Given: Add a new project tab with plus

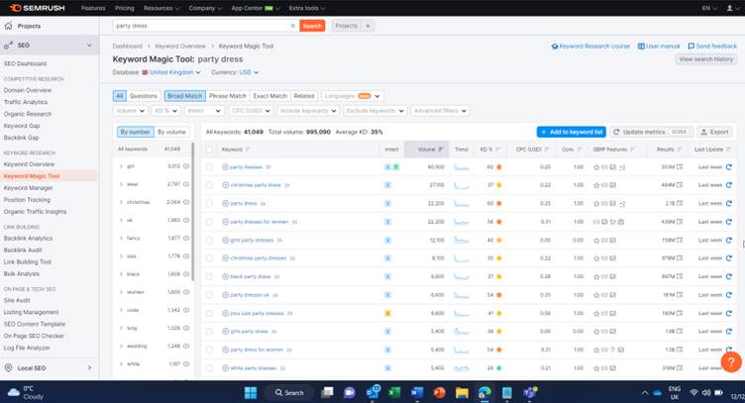Looking at the screenshot, I should [x=368, y=26].
